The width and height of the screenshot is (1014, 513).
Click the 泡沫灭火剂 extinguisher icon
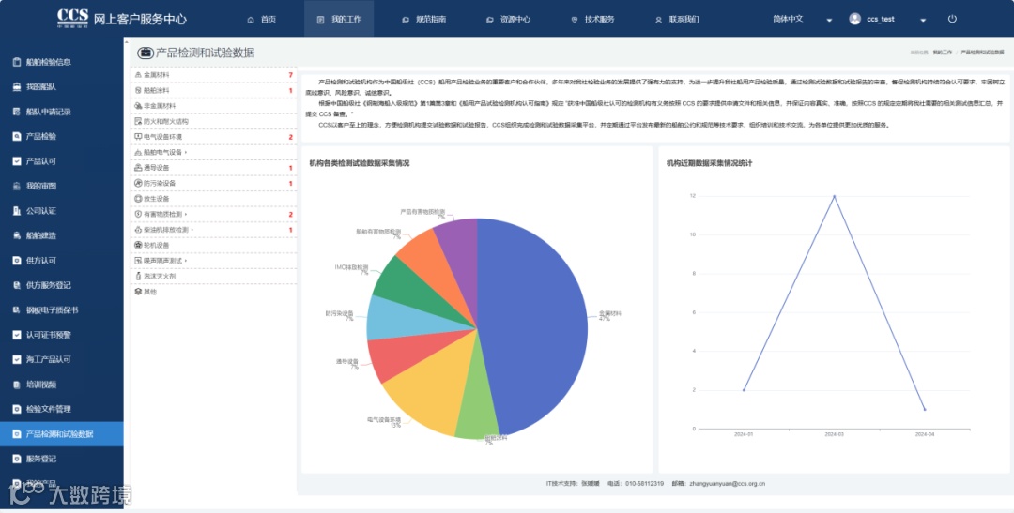coord(138,276)
